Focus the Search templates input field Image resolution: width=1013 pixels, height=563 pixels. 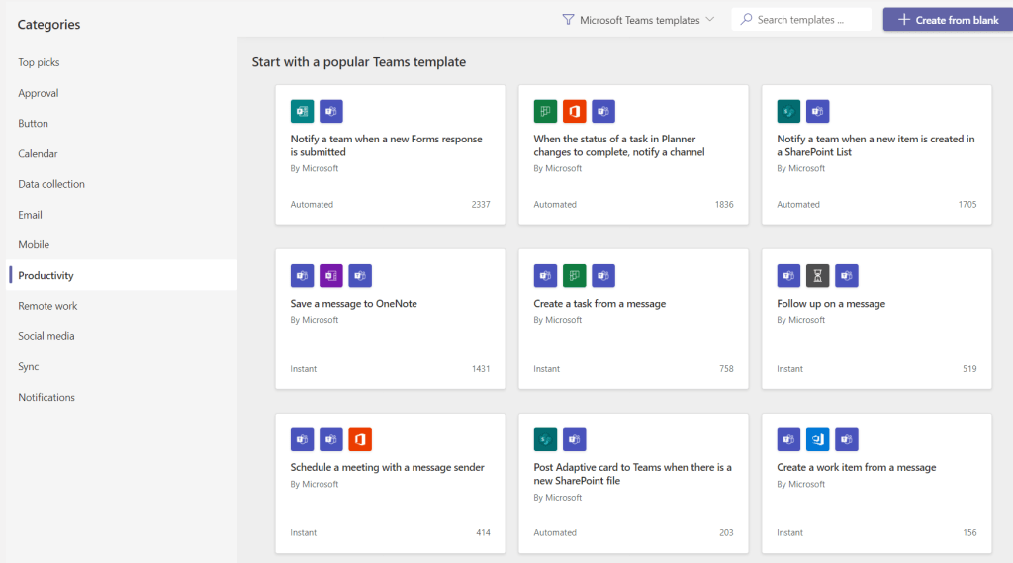click(x=809, y=20)
